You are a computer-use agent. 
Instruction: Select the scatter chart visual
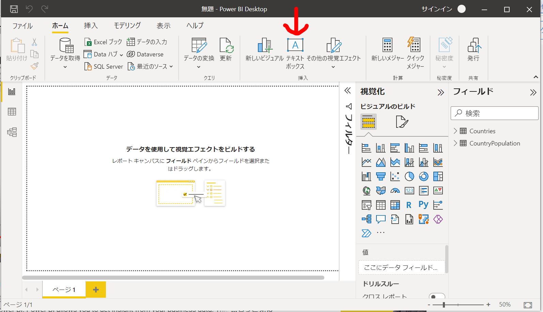coord(395,176)
